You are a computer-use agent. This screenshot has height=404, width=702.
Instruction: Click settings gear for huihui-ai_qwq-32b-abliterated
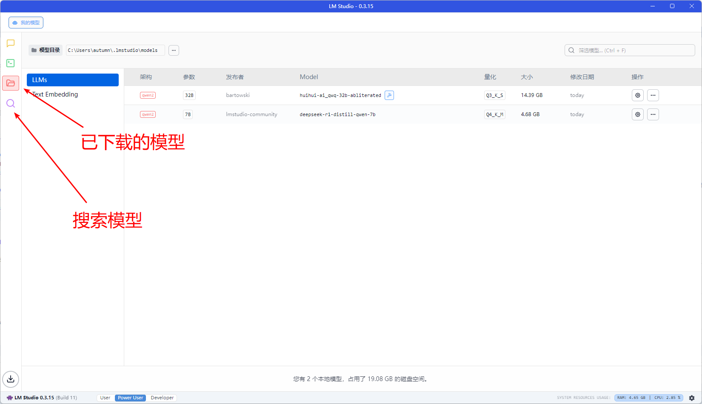638,95
